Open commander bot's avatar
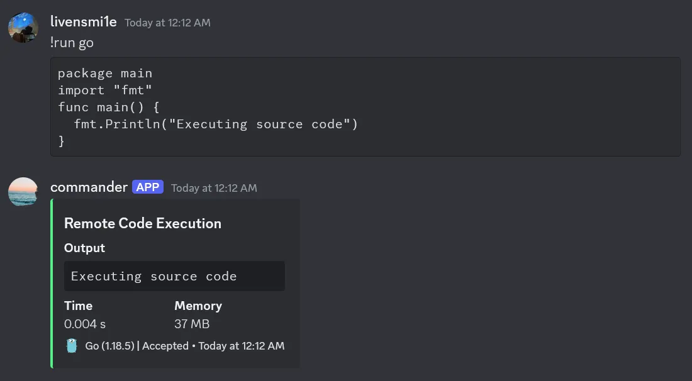Image resolution: width=692 pixels, height=381 pixels. click(x=23, y=192)
